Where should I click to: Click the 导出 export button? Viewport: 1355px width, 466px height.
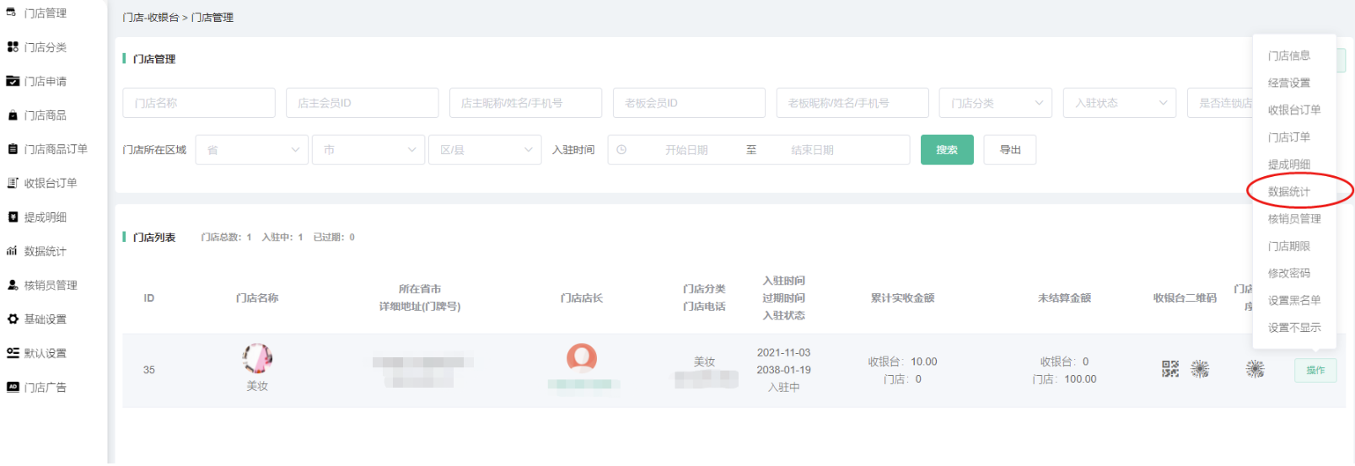click(x=1009, y=150)
